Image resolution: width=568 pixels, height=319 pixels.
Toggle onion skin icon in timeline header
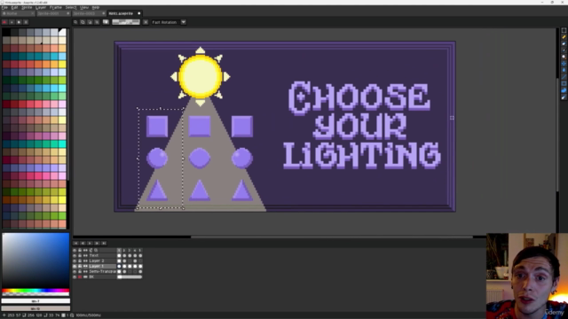click(x=96, y=250)
